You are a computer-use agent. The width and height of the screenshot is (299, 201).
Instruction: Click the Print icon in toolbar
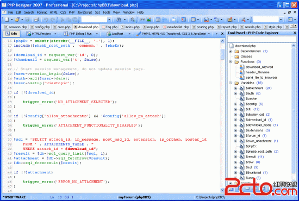(36, 20)
